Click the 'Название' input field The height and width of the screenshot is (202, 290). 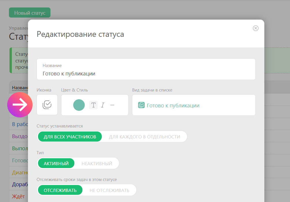(146, 73)
